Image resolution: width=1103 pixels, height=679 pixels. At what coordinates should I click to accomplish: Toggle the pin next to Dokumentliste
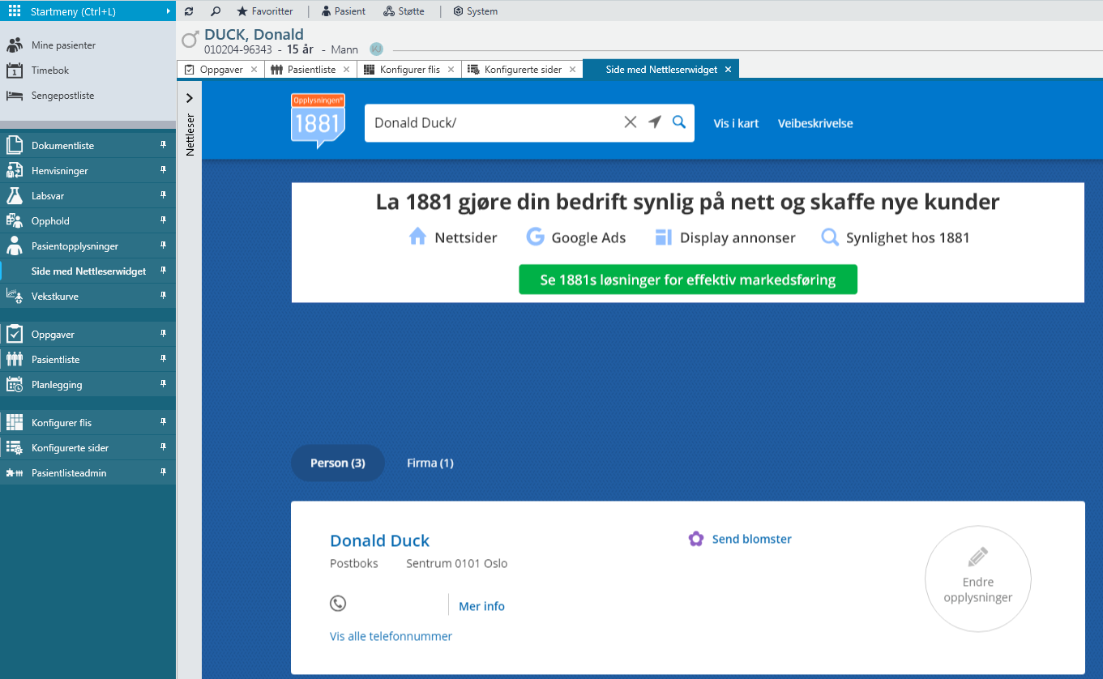coord(163,145)
